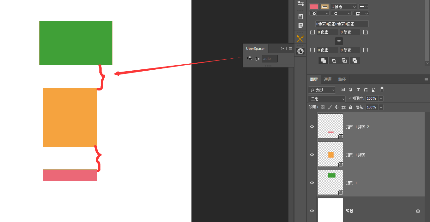
Task: Click the 背景 layer lock icon
Action: 418,211
